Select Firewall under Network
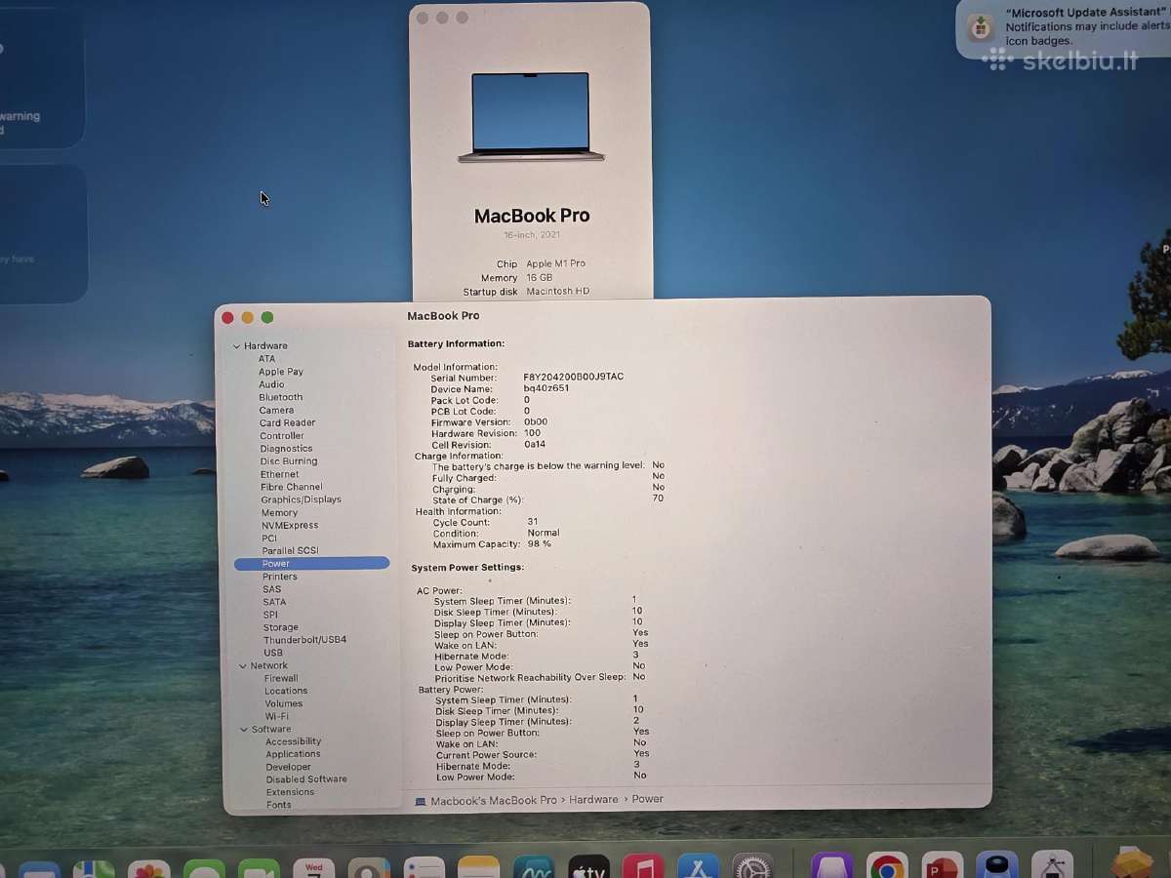 281,678
